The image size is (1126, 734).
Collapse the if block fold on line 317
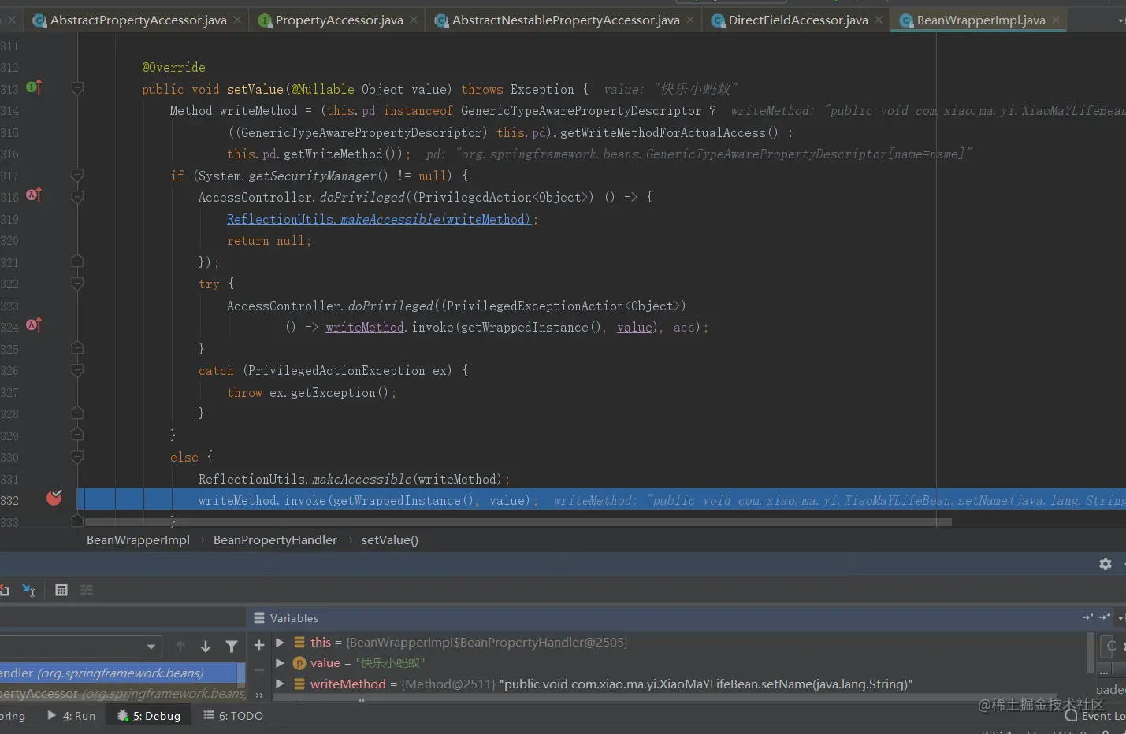(x=77, y=176)
